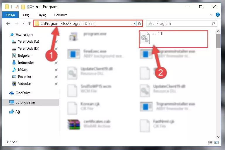Click the search magnifier icon

213,23
